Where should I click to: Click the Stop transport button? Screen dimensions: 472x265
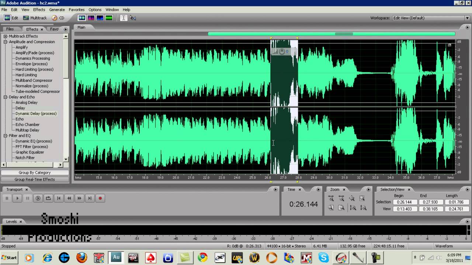coord(7,198)
